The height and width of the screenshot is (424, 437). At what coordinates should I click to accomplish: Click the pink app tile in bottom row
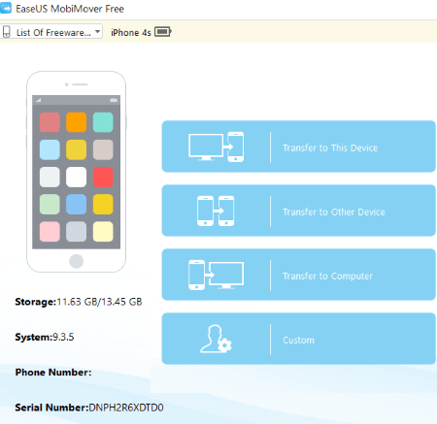coord(50,232)
